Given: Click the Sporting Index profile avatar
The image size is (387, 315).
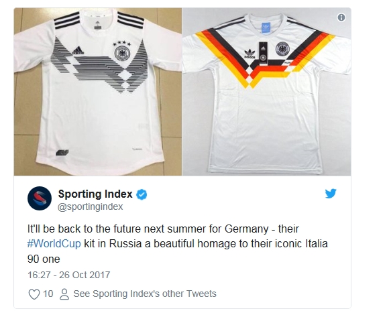Looking at the screenshot, I should (x=40, y=198).
